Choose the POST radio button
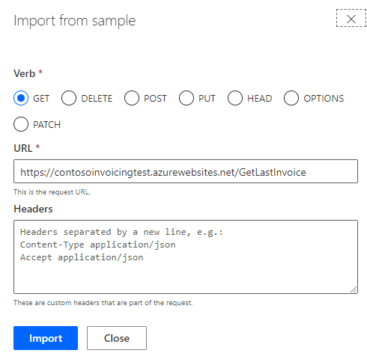 click(x=132, y=98)
